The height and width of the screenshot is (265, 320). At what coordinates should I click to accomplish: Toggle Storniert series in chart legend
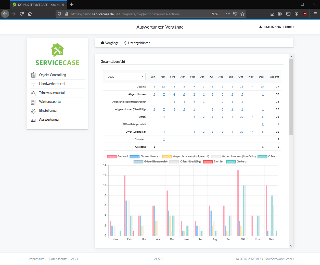coord(214,162)
